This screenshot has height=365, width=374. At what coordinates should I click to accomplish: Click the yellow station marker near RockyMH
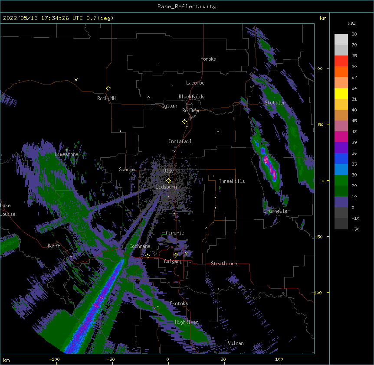(x=108, y=88)
